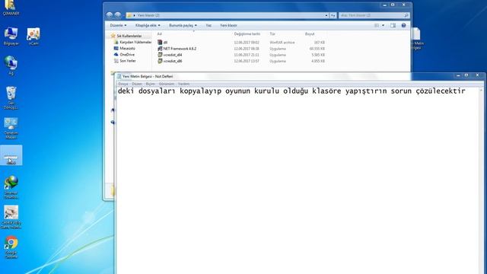Screen dimensions: 487x274
Task: Open the desktop shortcut above Google Chrome
Action: (x=11, y=217)
